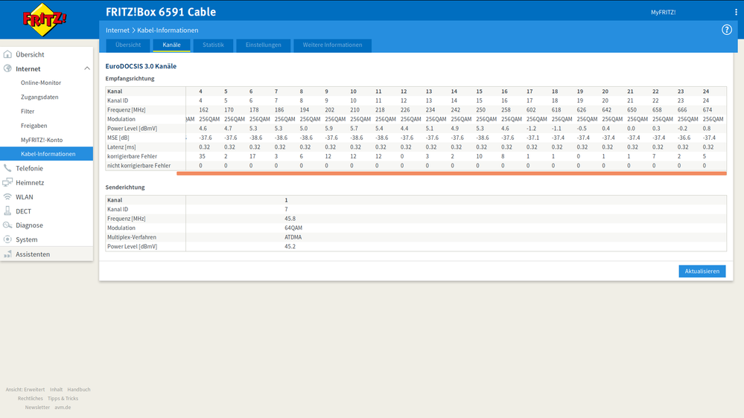Click the 64QAM modulation value

[x=293, y=228]
